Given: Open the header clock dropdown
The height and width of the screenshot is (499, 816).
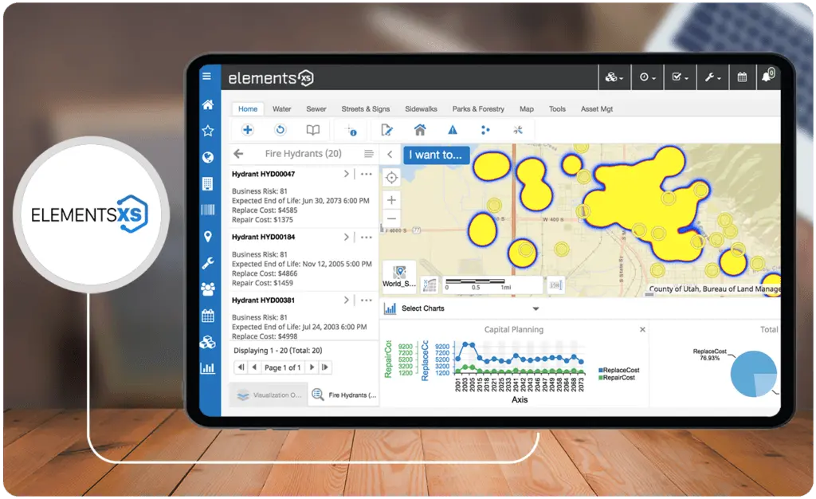Looking at the screenshot, I should tap(647, 77).
